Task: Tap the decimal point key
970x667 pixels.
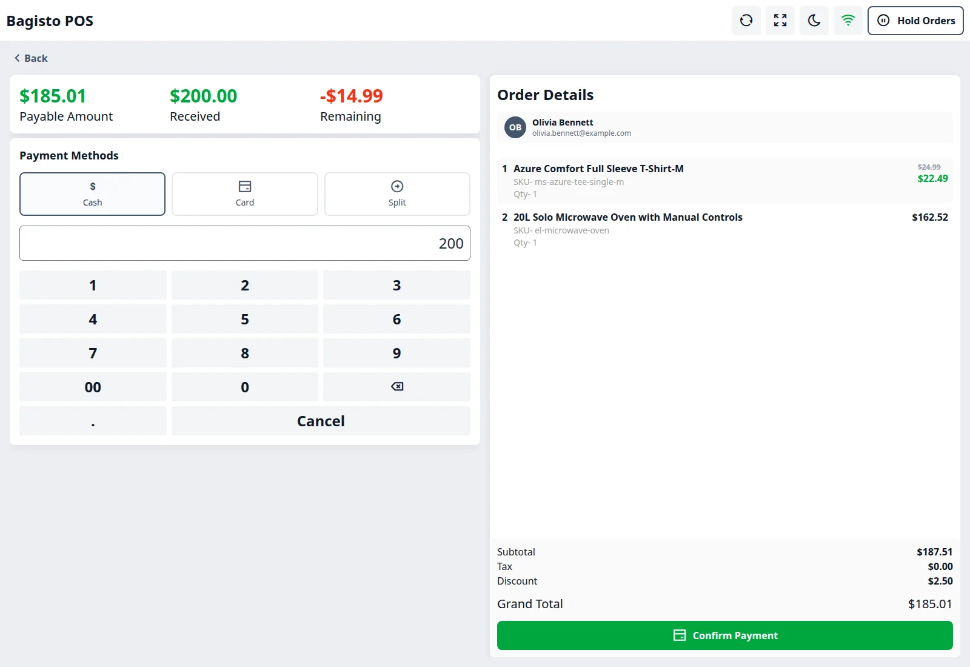Action: click(x=93, y=421)
